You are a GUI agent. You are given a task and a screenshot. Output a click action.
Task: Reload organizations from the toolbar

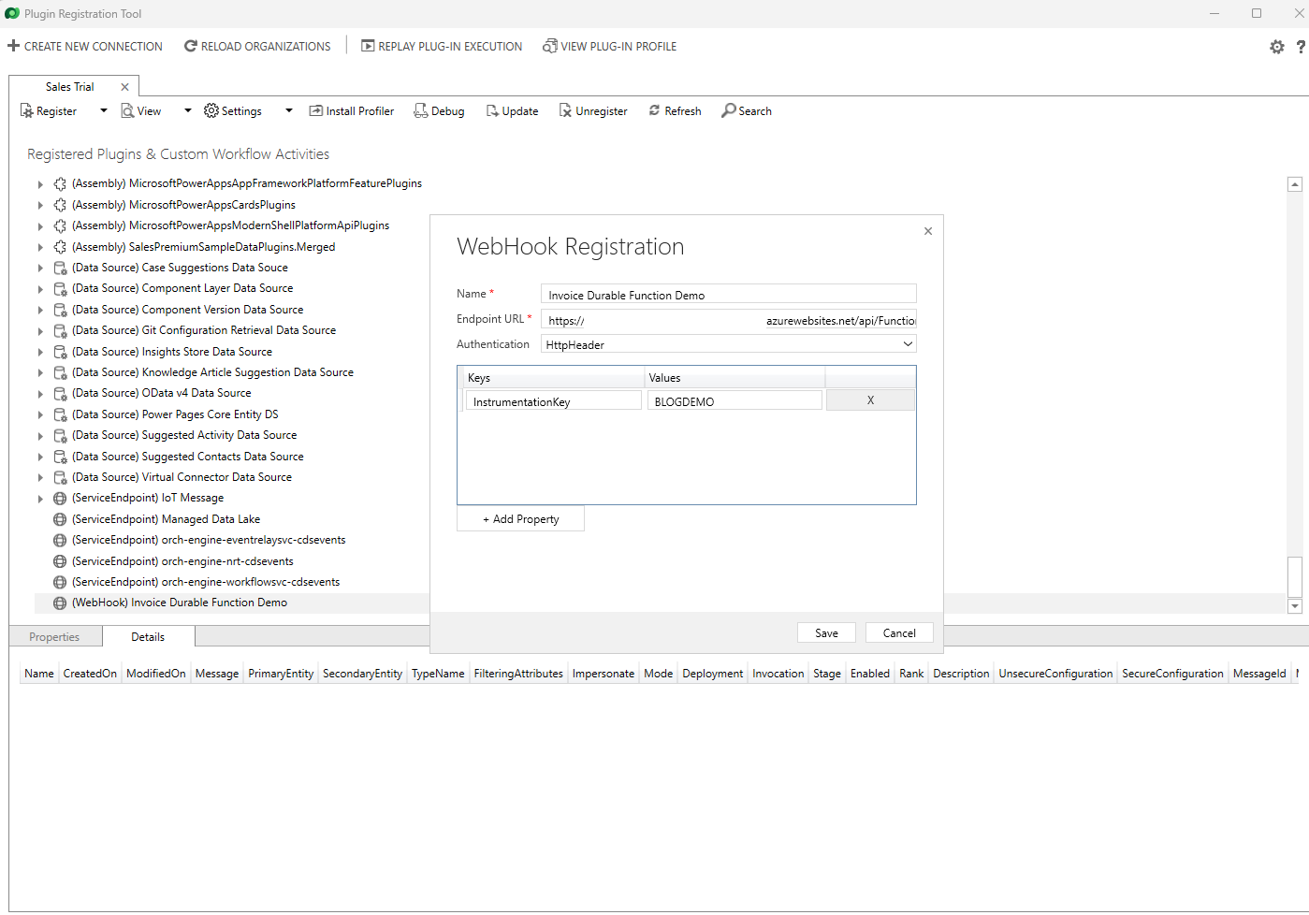click(257, 46)
